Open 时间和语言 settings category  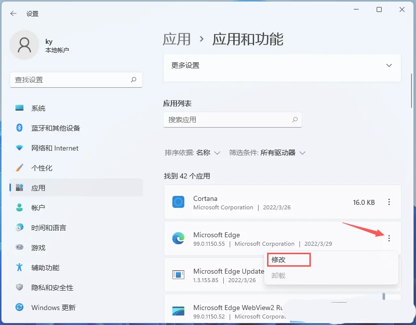pyautogui.click(x=76, y=228)
